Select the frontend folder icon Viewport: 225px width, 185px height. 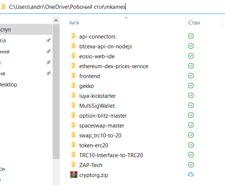pyautogui.click(x=73, y=76)
